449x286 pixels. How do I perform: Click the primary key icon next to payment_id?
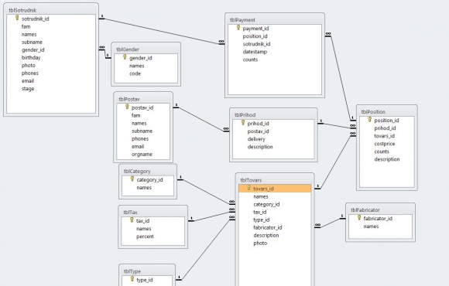tap(238, 28)
